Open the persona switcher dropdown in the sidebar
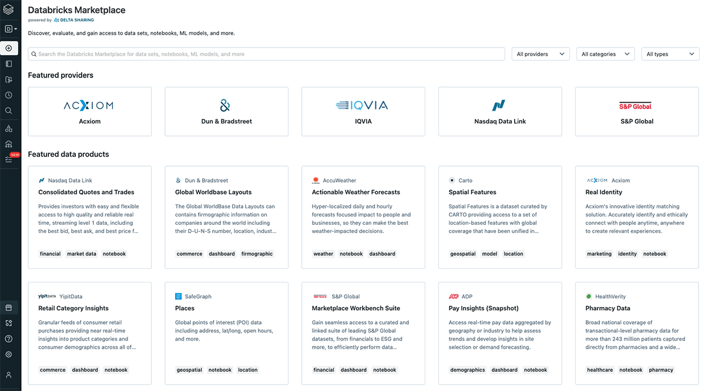 [11, 29]
